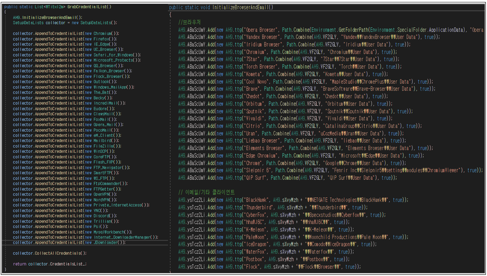Click the 'new FileZilla()' line
The width and height of the screenshot is (487, 276).
[67, 146]
